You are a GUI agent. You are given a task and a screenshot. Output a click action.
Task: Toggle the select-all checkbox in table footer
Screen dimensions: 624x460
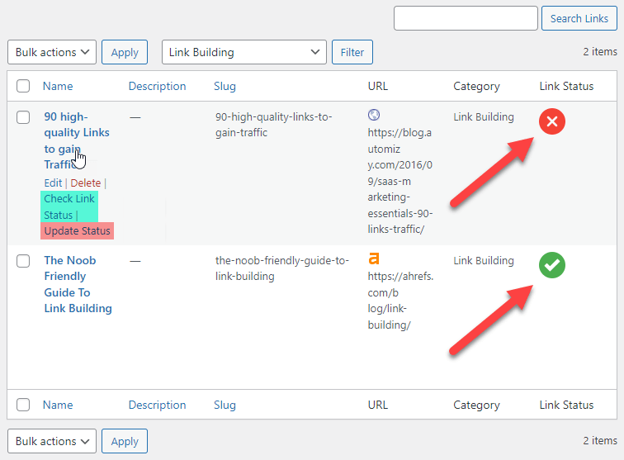23,405
